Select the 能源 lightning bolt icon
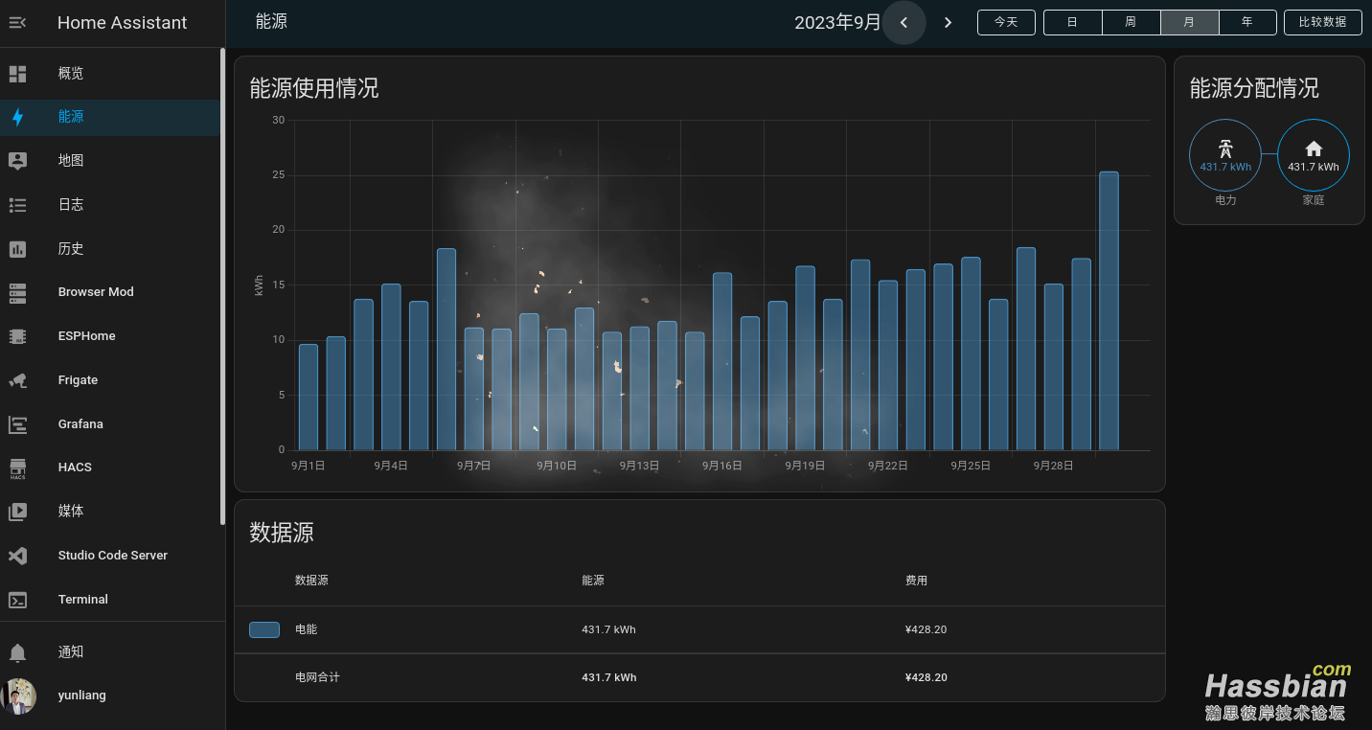Image resolution: width=1372 pixels, height=730 pixels. [17, 117]
